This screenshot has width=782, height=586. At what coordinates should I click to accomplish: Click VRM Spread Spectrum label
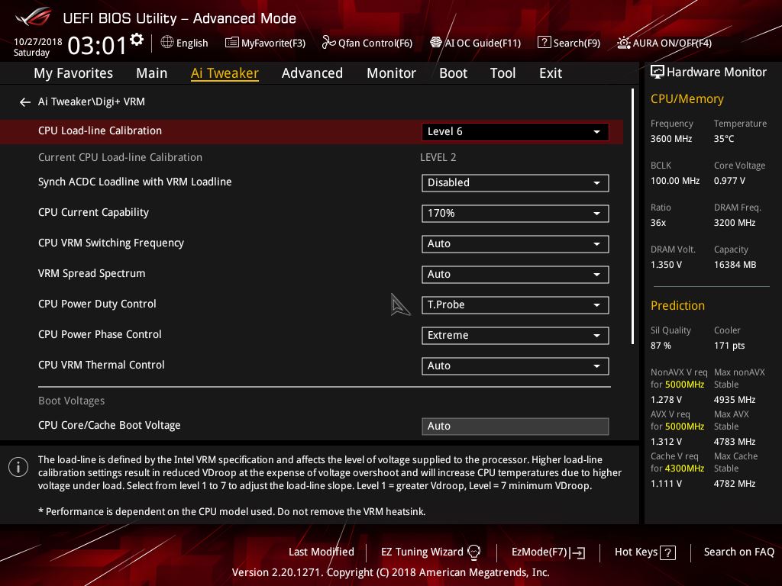pos(92,273)
